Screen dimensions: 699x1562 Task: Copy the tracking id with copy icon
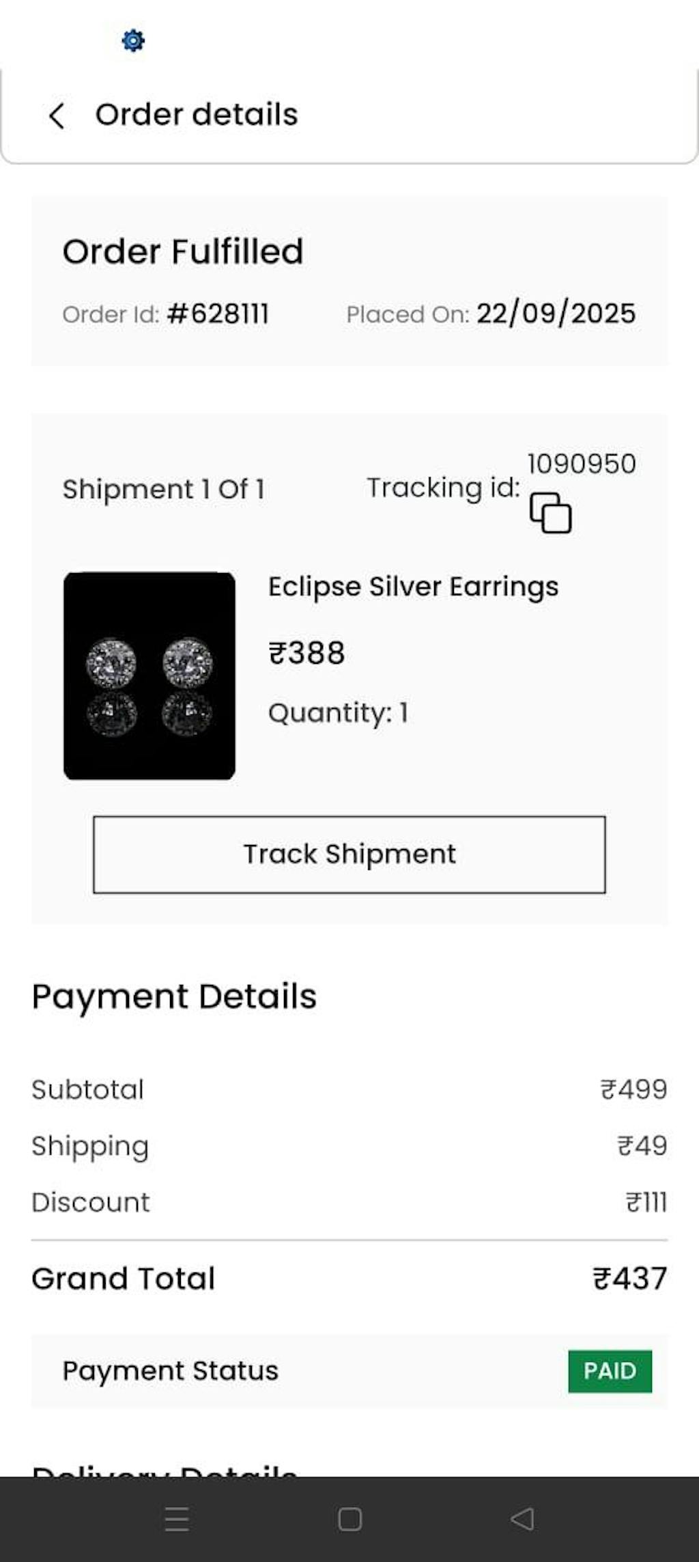pyautogui.click(x=550, y=513)
